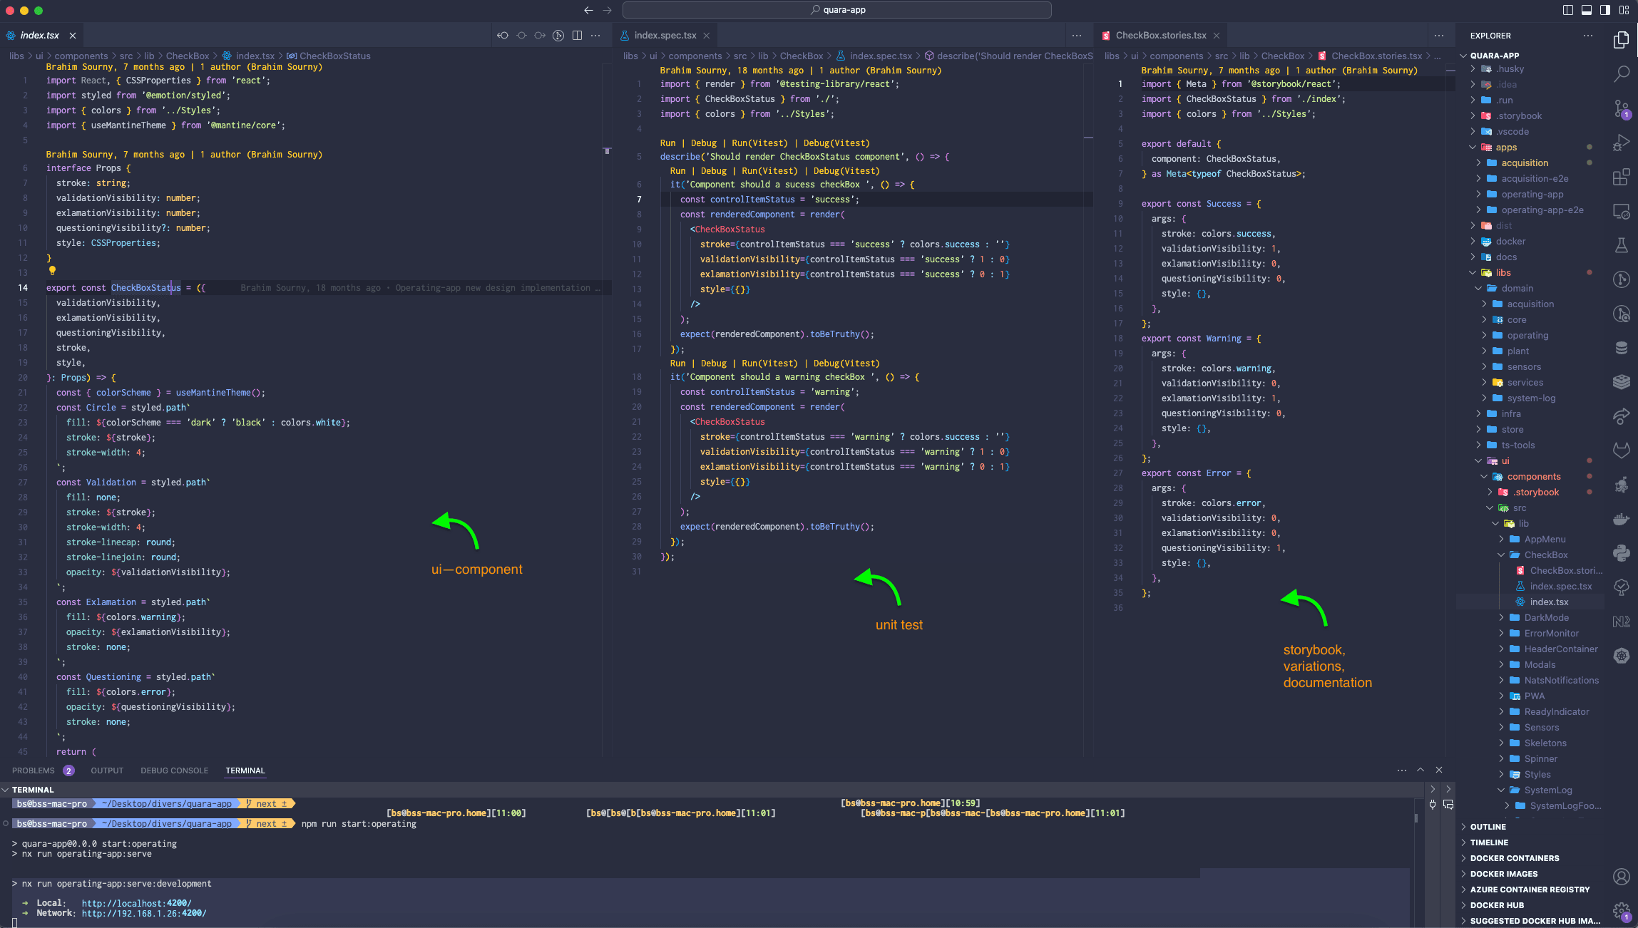Toggle primary side bar visibility
This screenshot has height=928, width=1638.
click(x=1567, y=10)
